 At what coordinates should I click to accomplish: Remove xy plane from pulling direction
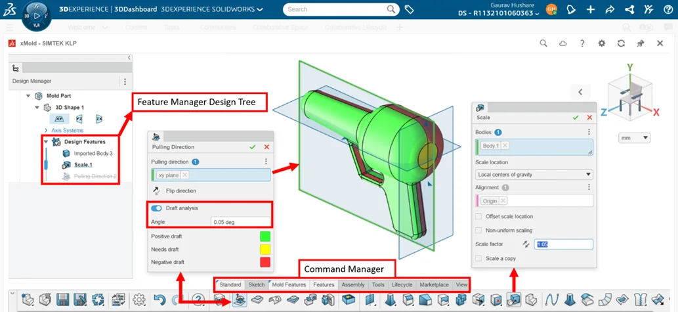click(x=184, y=175)
